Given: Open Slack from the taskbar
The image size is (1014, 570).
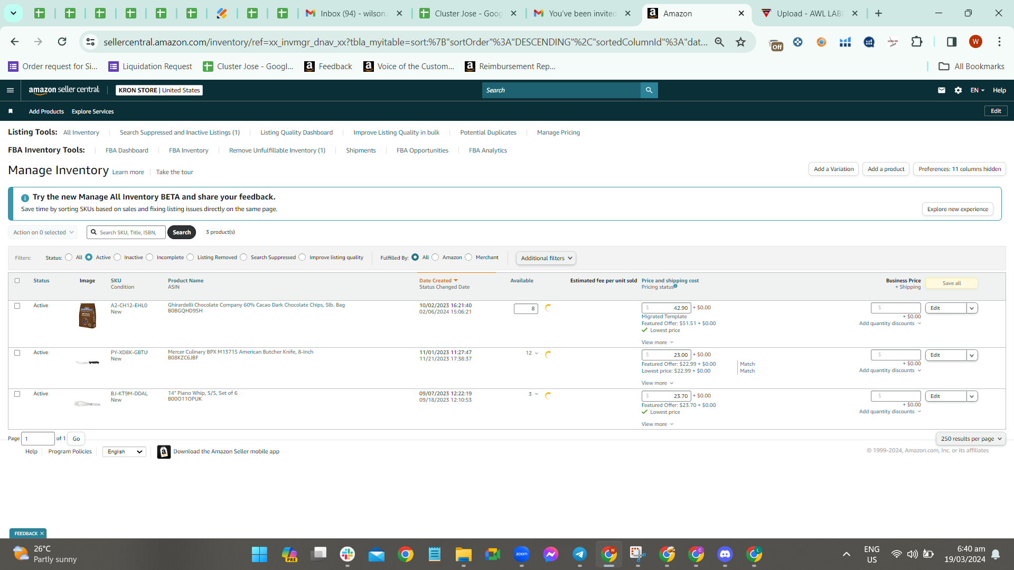Looking at the screenshot, I should click(348, 554).
